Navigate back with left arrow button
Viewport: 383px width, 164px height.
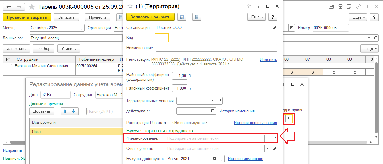tap(9, 6)
